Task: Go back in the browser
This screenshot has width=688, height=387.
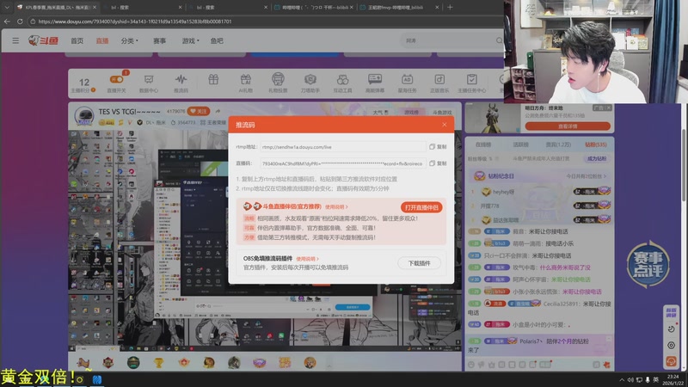Action: (x=7, y=21)
